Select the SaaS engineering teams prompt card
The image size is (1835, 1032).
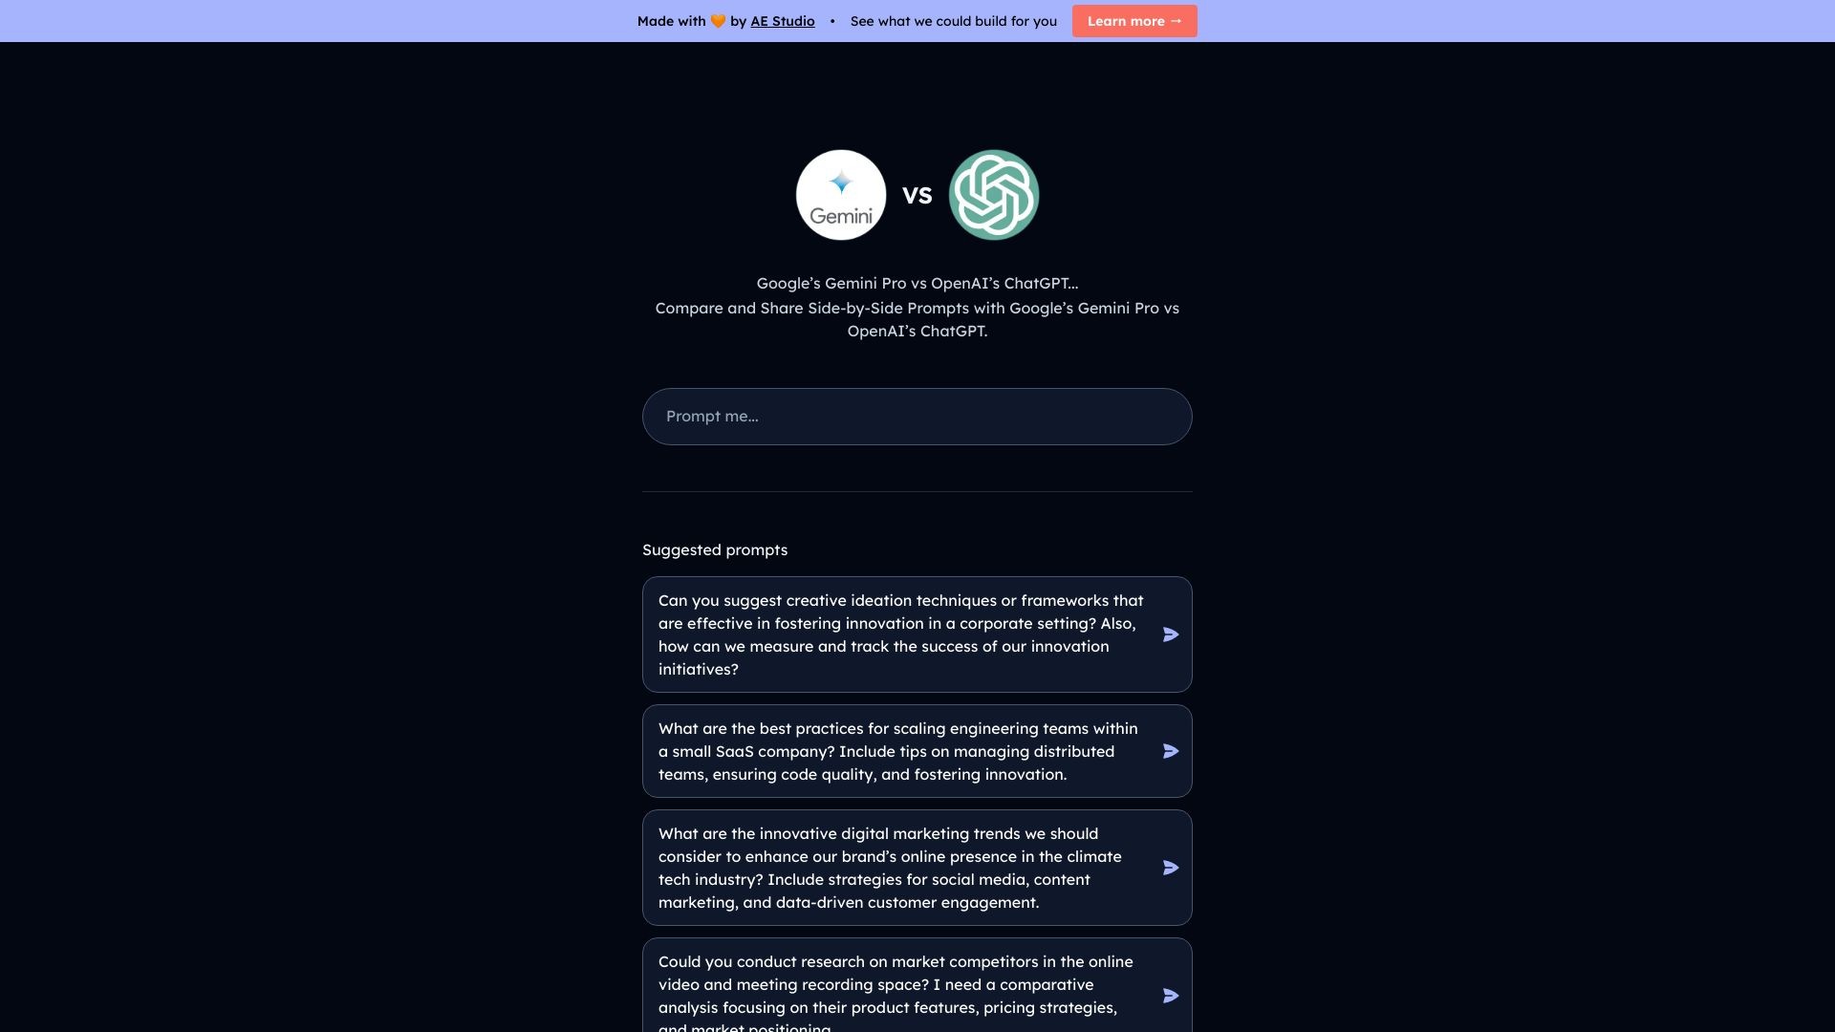(x=898, y=751)
